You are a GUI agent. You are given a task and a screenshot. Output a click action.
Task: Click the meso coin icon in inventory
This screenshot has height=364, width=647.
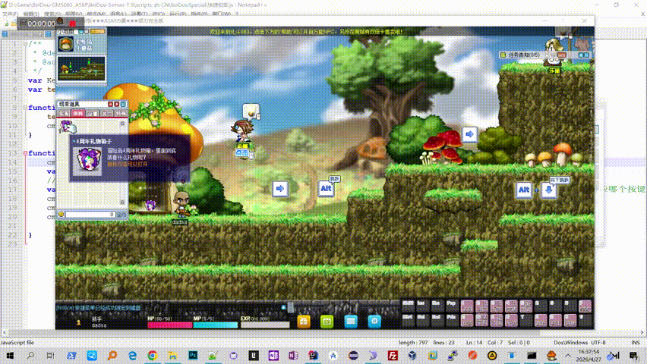[61, 215]
